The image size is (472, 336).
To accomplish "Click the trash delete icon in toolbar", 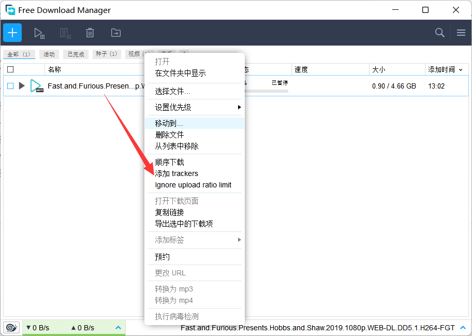I will (x=90, y=33).
